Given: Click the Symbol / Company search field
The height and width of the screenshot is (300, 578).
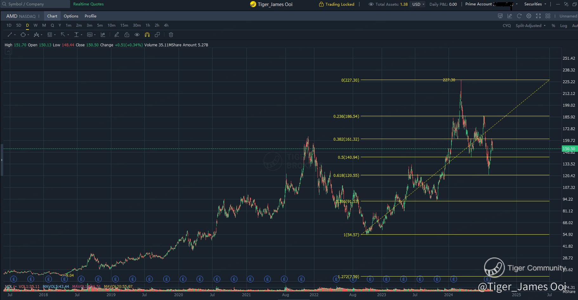Looking at the screenshot, I should point(35,4).
